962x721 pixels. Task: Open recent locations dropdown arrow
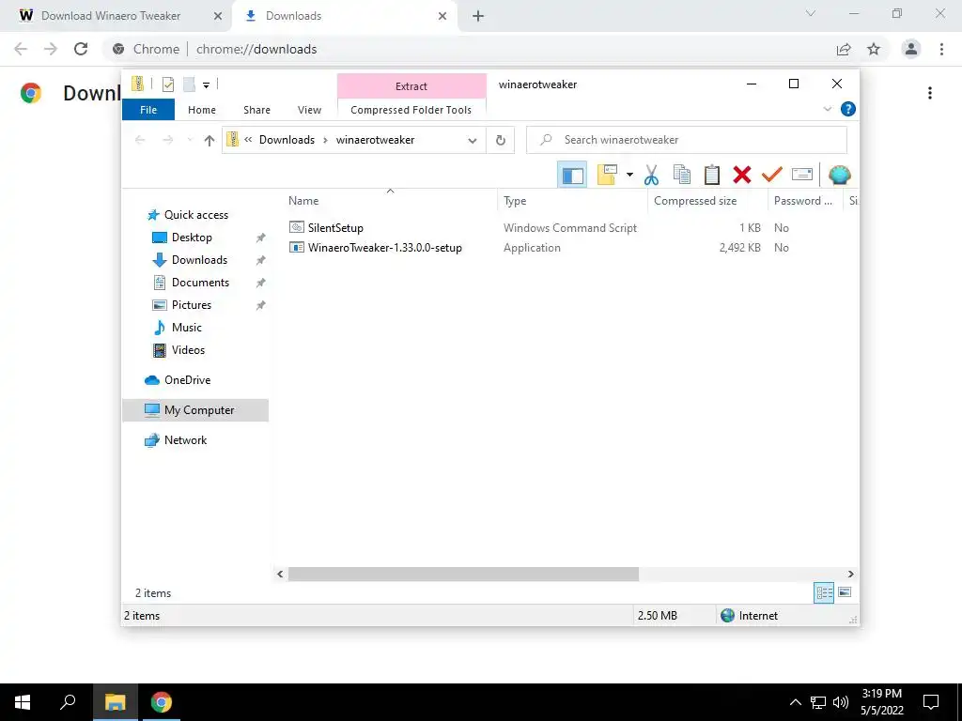pos(190,141)
